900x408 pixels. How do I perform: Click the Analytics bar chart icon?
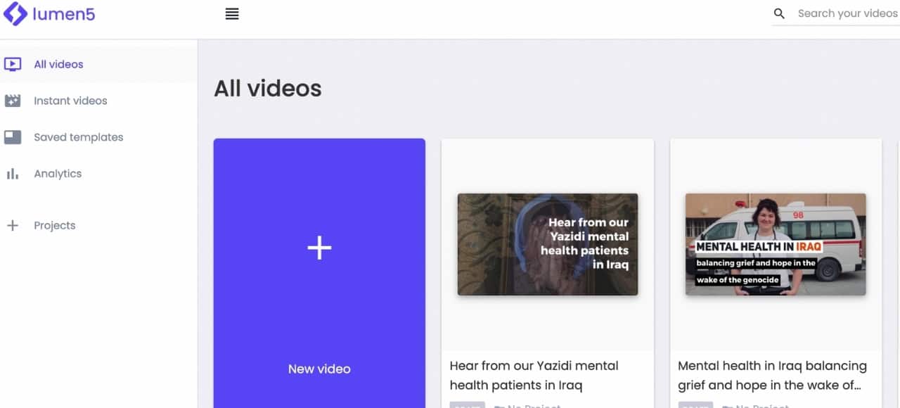pos(13,174)
